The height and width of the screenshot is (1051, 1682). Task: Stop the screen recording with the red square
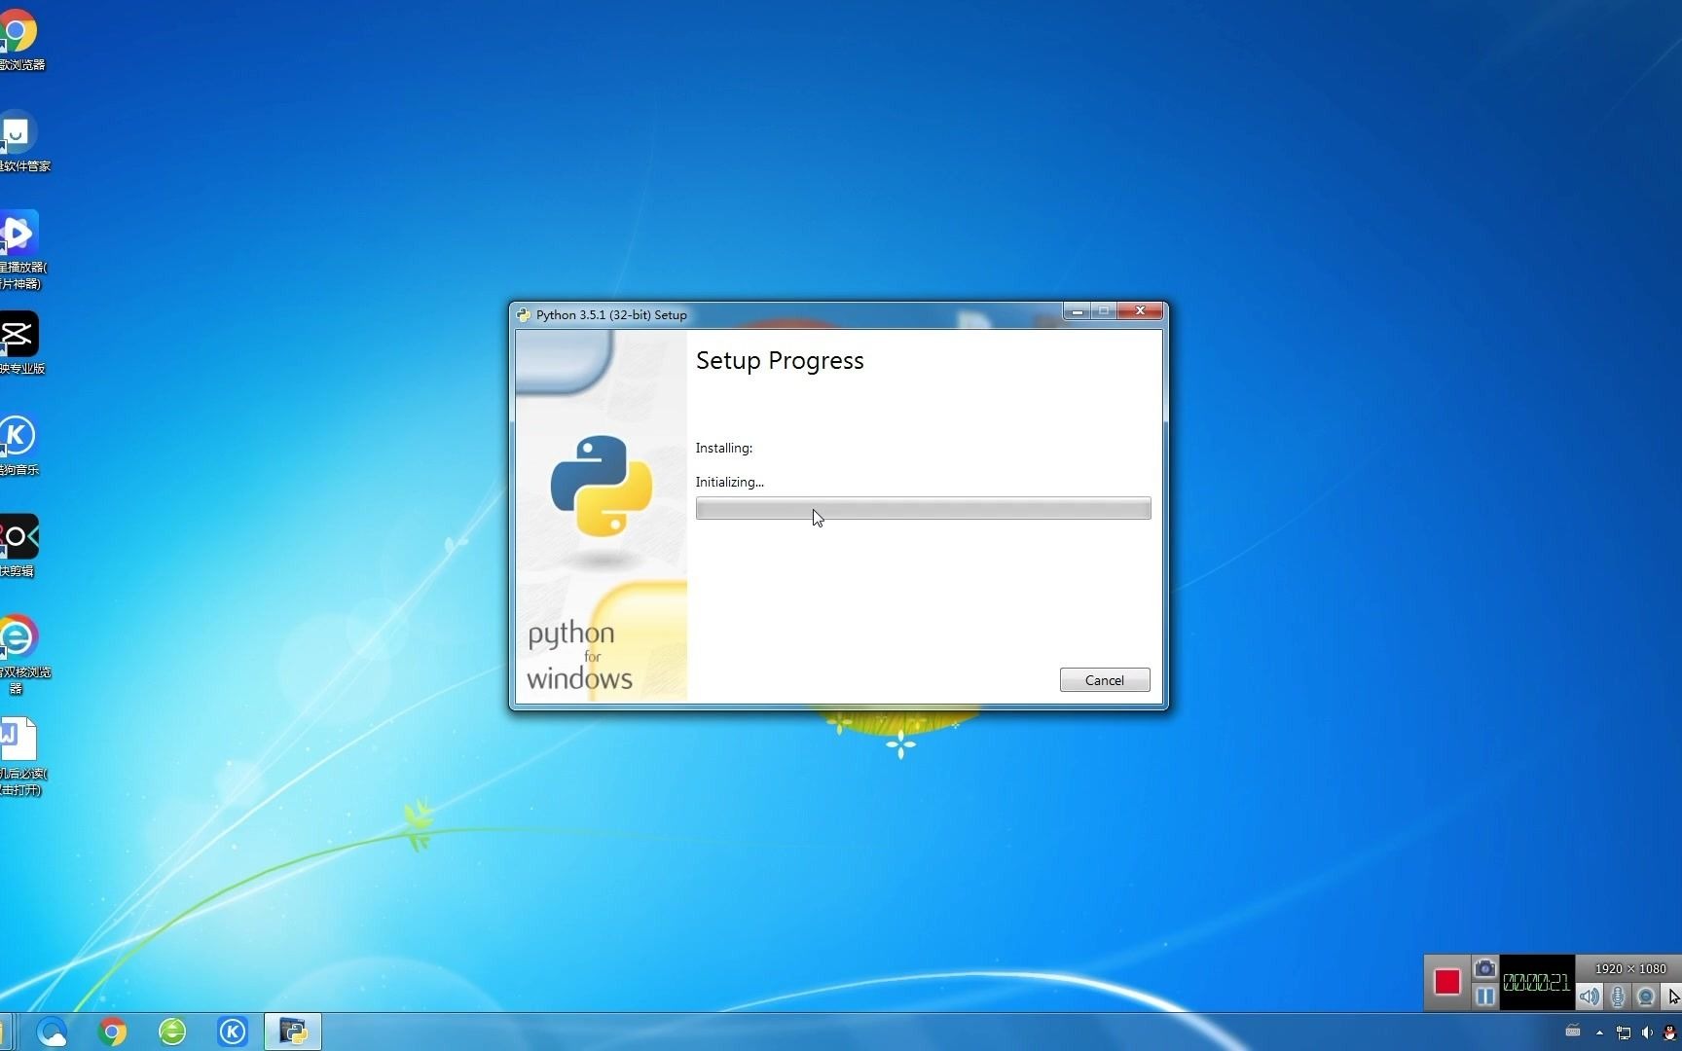point(1446,982)
